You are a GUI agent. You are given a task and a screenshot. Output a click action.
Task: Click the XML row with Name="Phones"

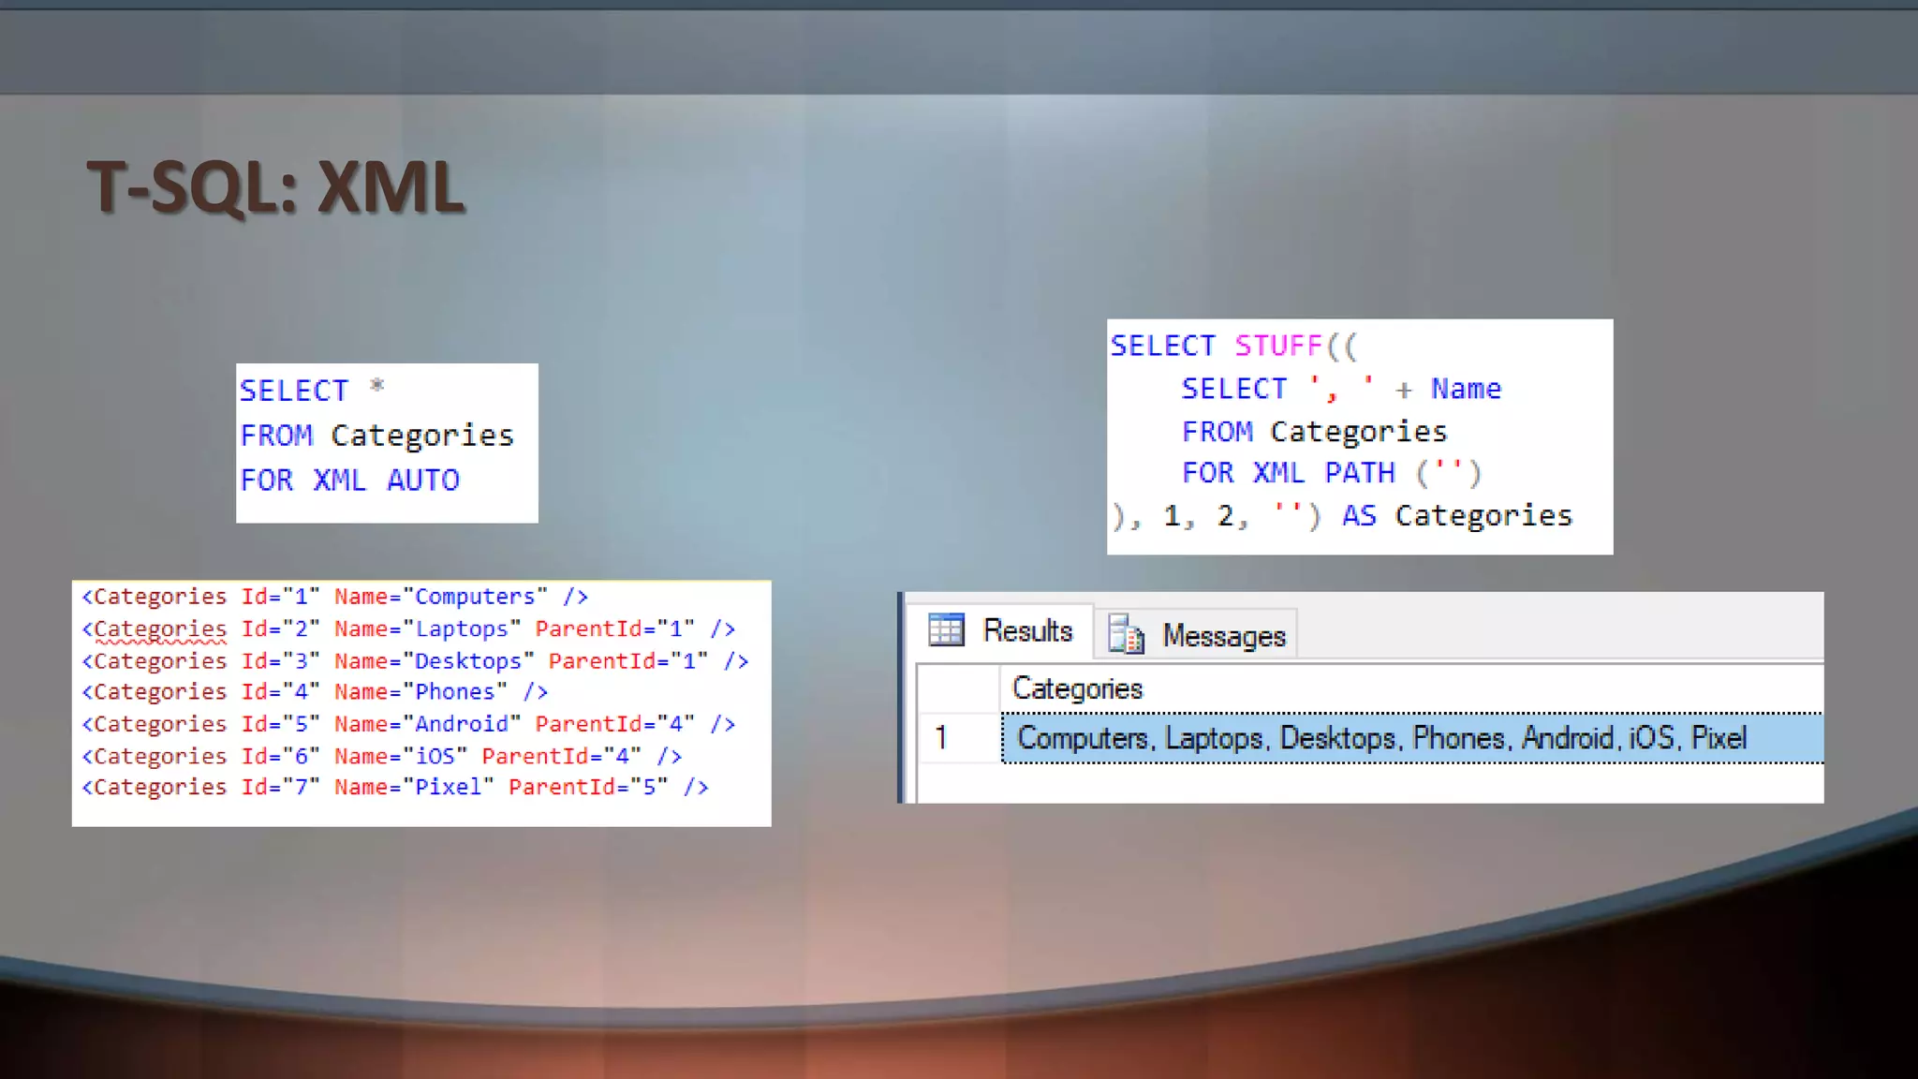click(x=315, y=692)
